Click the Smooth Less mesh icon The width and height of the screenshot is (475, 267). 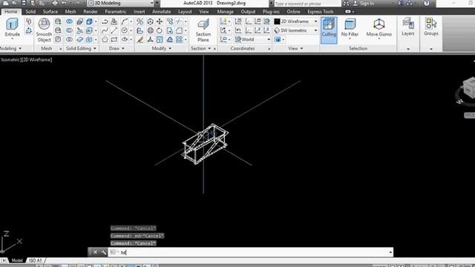coord(58,30)
